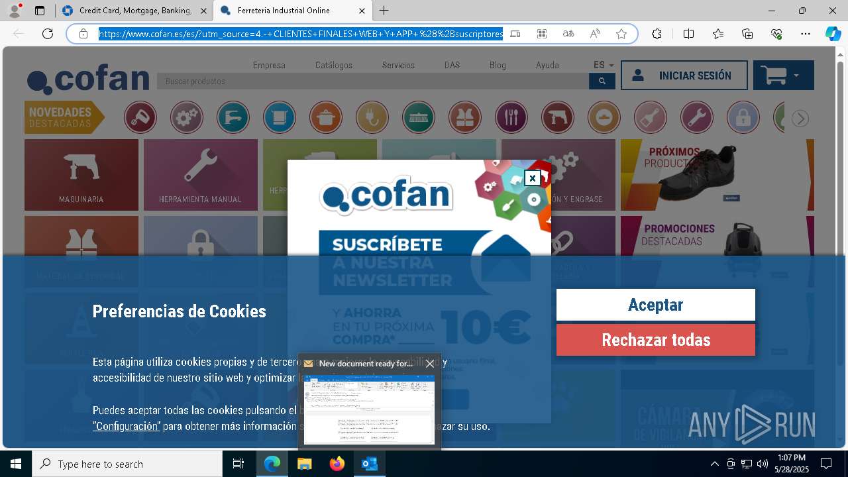The height and width of the screenshot is (477, 848).
Task: Click taskbar Type here to search box
Action: pos(127,464)
